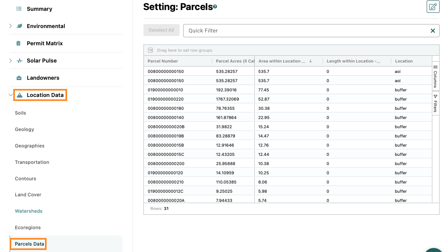Click the Summary list icon
Viewport: 448px width, 252px height.
point(19,9)
